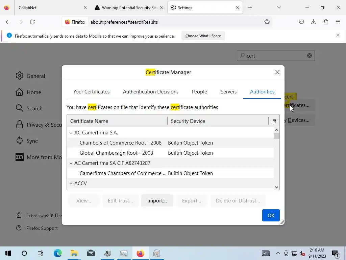The width and height of the screenshot is (346, 260).
Task: Click the View... button
Action: [84, 200]
